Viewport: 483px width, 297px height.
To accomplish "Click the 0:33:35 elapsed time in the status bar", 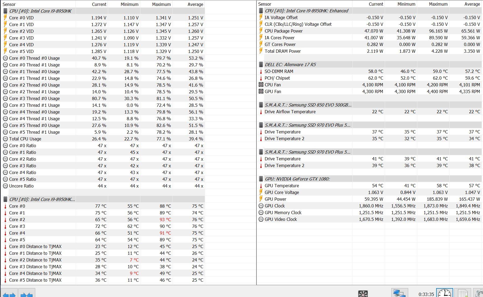I will tap(426, 294).
